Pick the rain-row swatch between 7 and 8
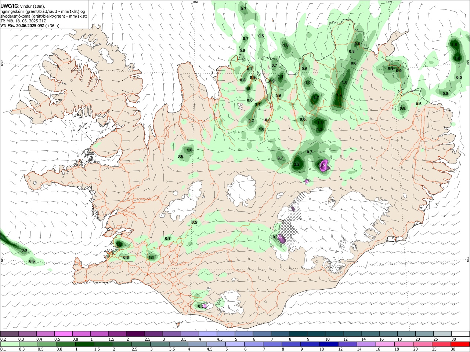 pyautogui.click(x=272, y=344)
